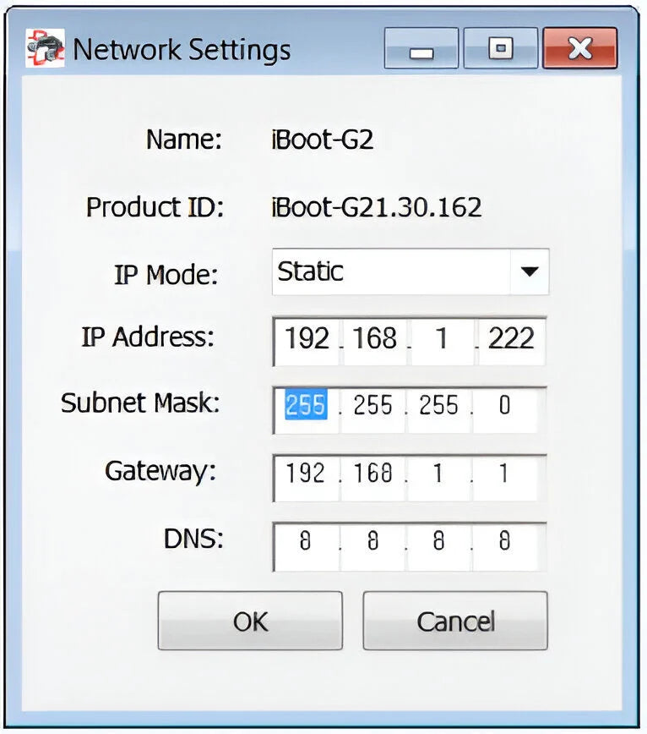Select the 168 octet in Gateway

(373, 474)
